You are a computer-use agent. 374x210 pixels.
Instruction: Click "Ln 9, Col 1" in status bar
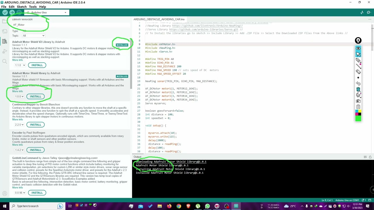pyautogui.click(x=328, y=200)
